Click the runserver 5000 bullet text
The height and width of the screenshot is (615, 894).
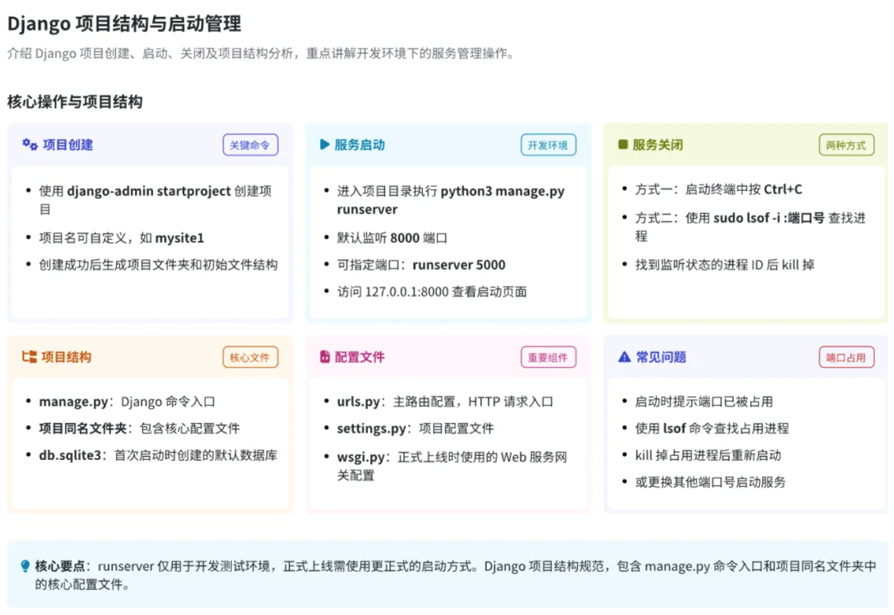point(458,264)
